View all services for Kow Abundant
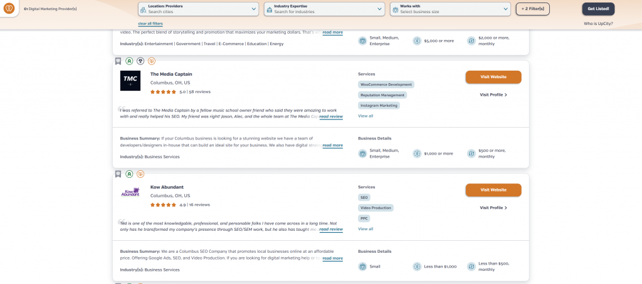The image size is (642, 284). click(x=366, y=229)
